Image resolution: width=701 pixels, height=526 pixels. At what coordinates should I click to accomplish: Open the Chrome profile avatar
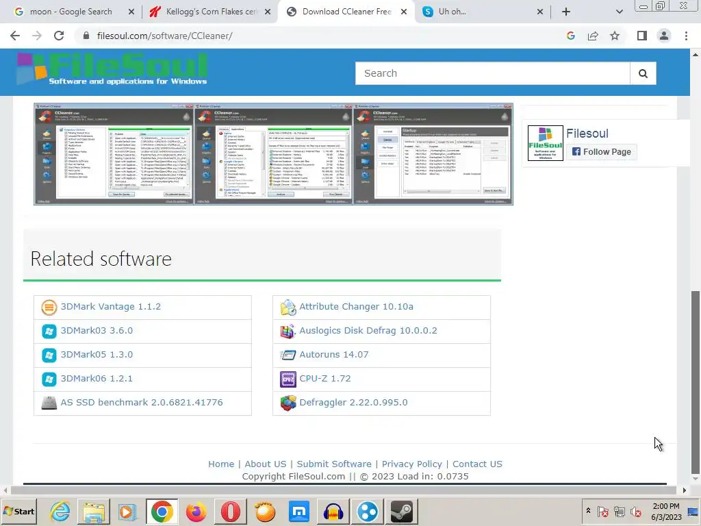tap(664, 36)
